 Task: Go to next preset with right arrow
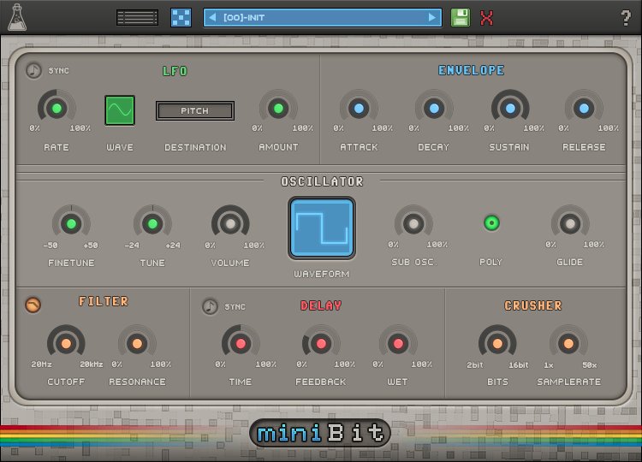pos(432,18)
